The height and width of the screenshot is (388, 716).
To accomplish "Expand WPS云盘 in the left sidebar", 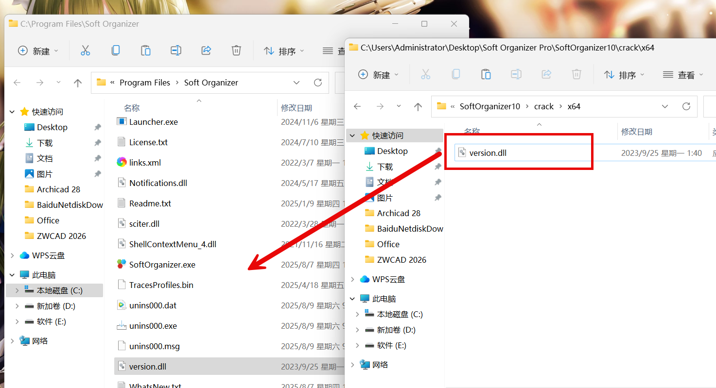I will point(12,255).
